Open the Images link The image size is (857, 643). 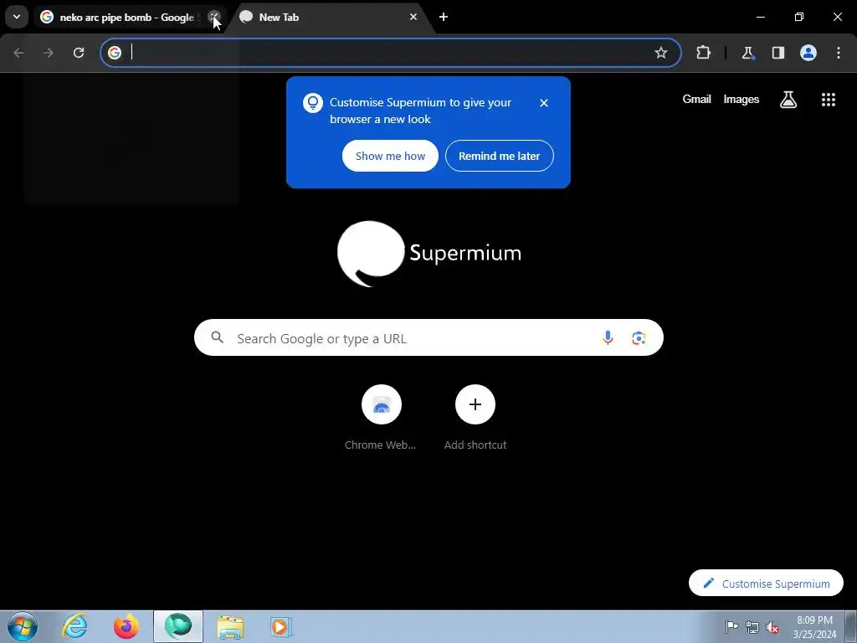[x=742, y=99]
